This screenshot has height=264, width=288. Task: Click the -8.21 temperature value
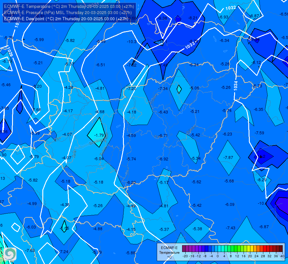click(x=193, y=18)
